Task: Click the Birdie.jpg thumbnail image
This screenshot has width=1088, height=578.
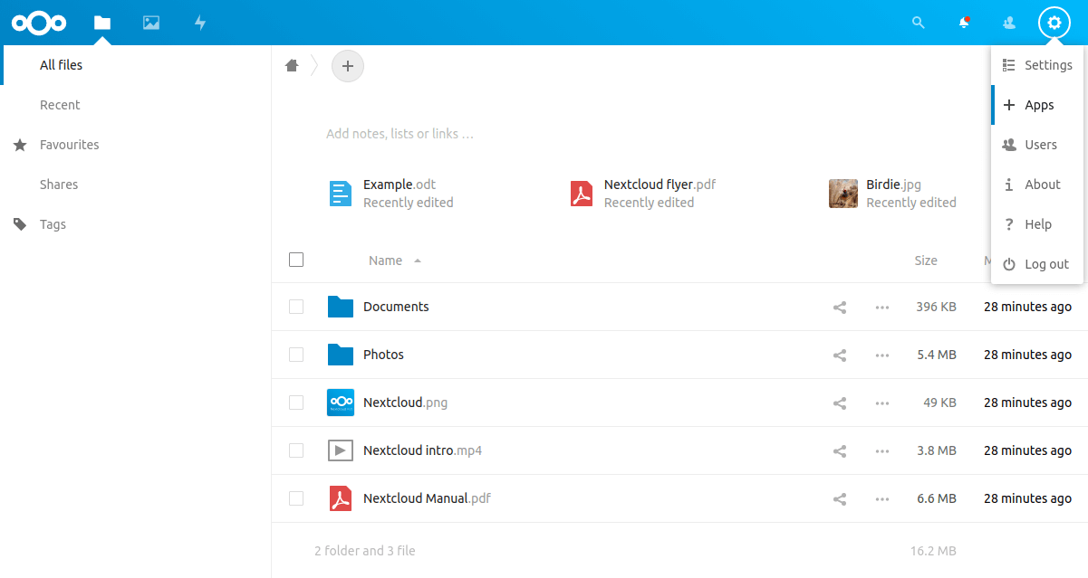Action: click(x=842, y=193)
